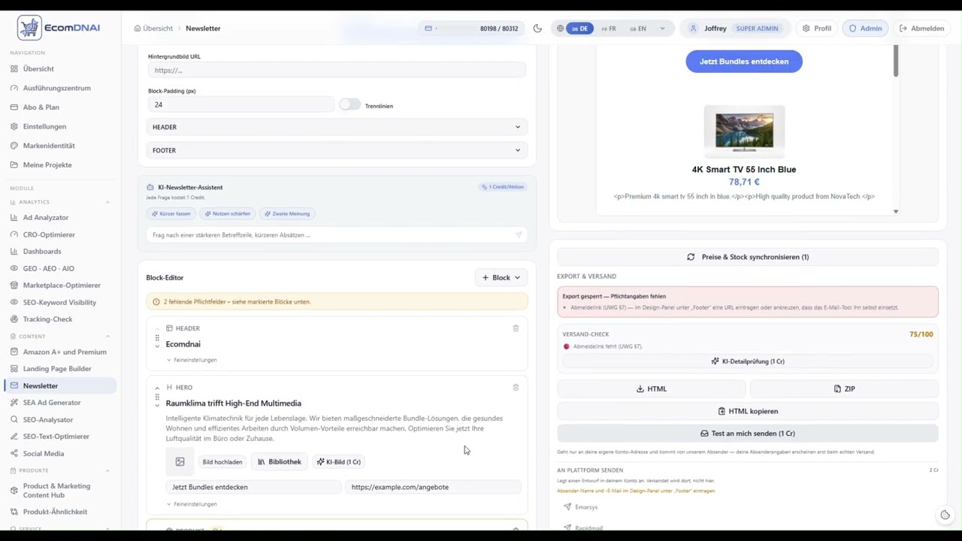Viewport: 962px width, 541px height.
Task: Download newsletter as HTML
Action: pyautogui.click(x=652, y=388)
